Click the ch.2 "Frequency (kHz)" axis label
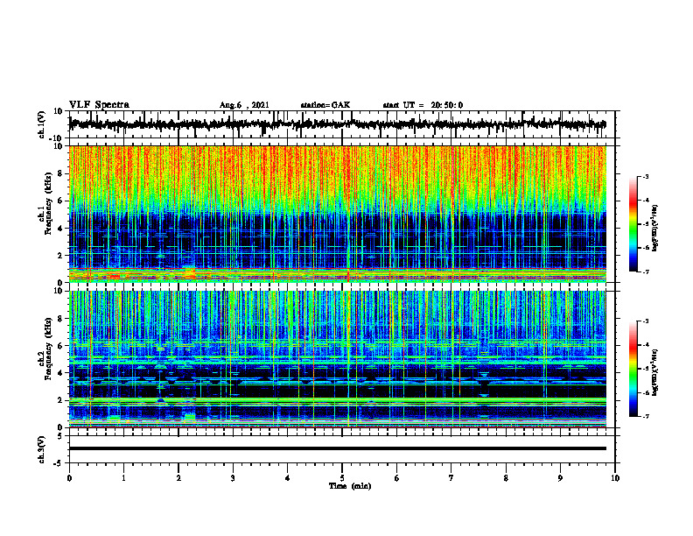The height and width of the screenshot is (536, 693). (x=46, y=349)
